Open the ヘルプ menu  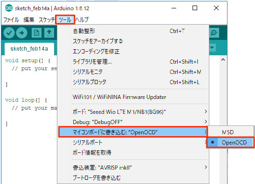82,20
